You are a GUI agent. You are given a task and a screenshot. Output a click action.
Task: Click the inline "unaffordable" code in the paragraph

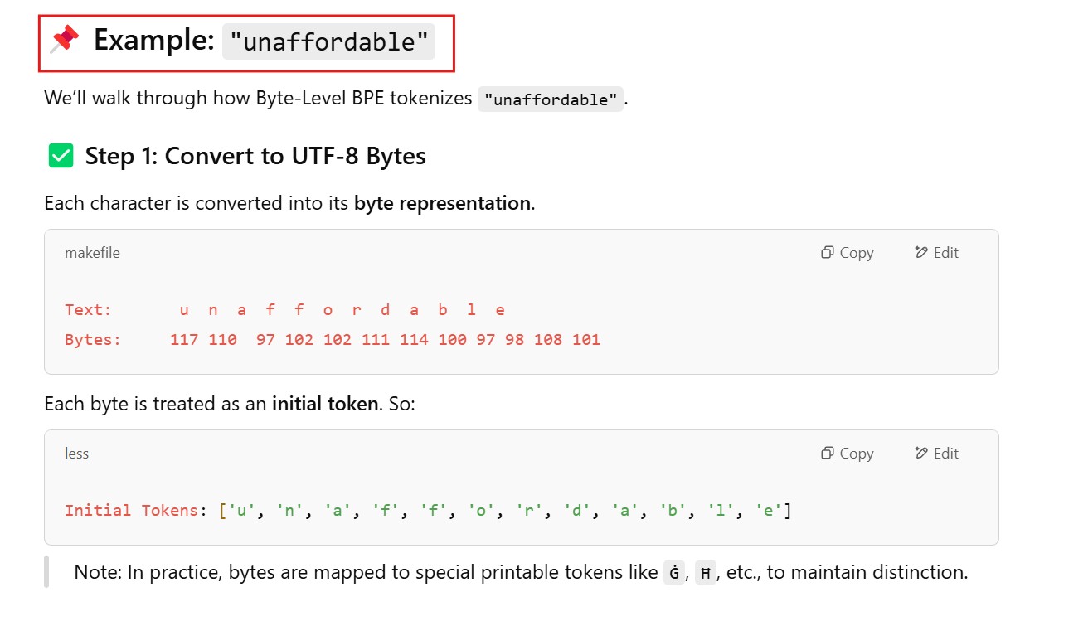tap(551, 99)
